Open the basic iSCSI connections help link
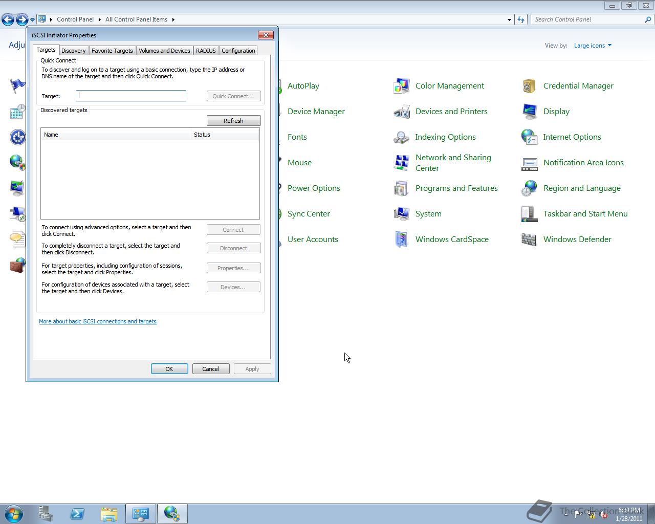 tap(98, 321)
